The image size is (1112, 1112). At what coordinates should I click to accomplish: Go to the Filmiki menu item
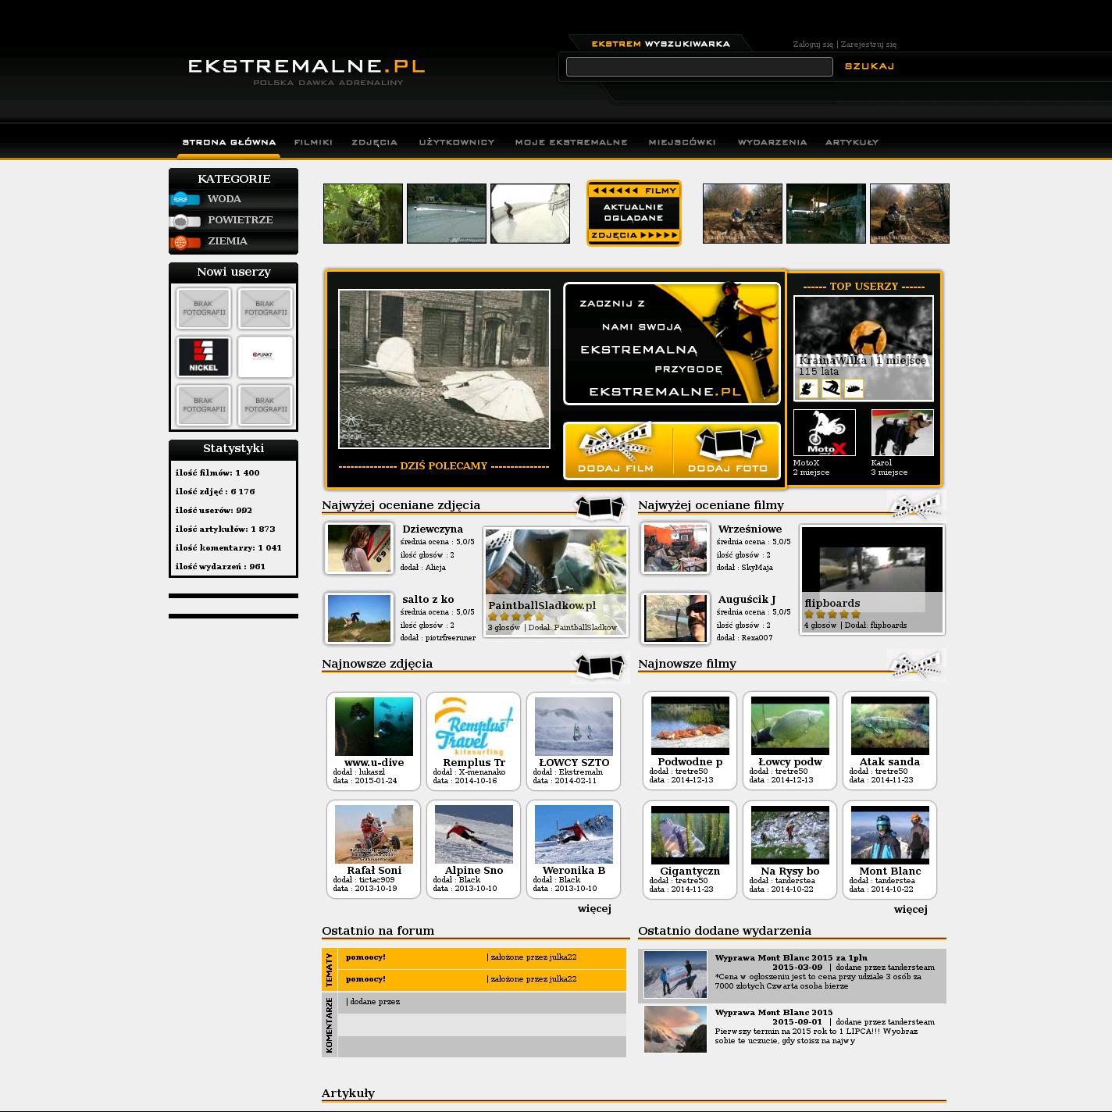coord(313,142)
